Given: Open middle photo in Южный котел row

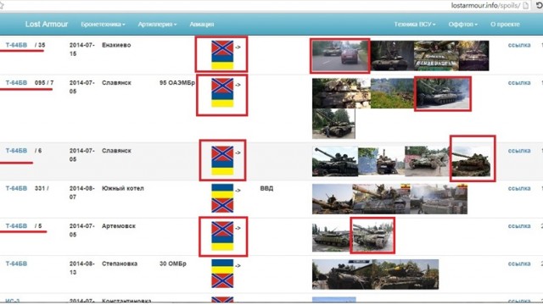Looking at the screenshot, I should [x=382, y=199].
